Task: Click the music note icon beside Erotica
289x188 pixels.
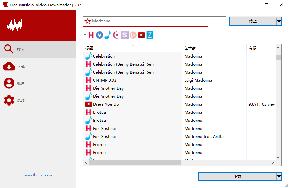Action: tap(89, 121)
